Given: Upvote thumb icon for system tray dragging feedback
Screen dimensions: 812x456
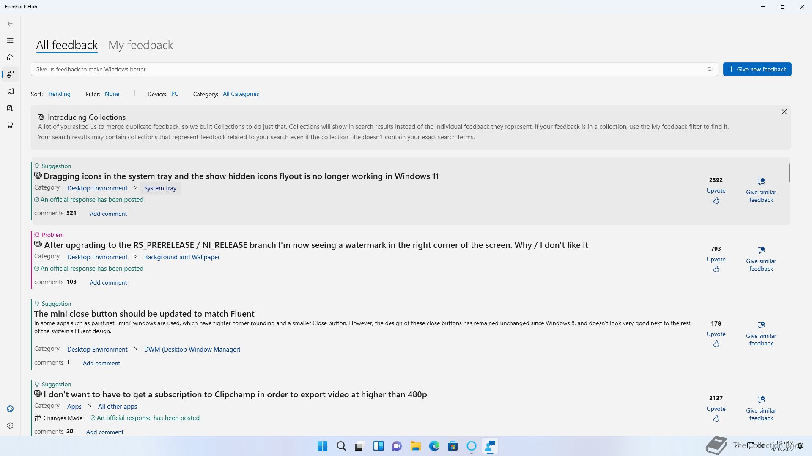Looking at the screenshot, I should [716, 200].
